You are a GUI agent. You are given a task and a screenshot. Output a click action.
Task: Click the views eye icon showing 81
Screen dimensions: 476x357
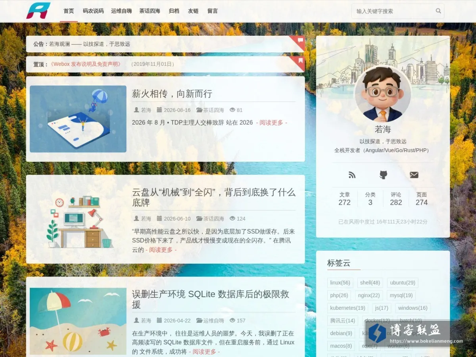(232, 110)
